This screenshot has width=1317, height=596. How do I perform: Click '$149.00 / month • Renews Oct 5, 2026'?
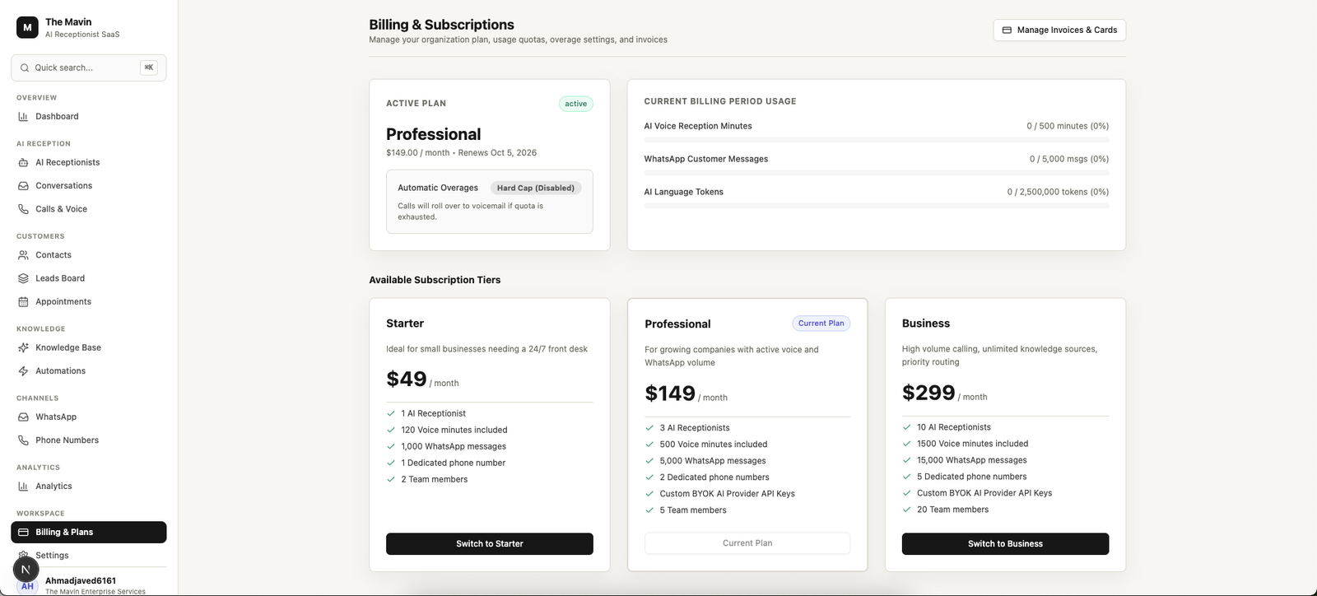(461, 152)
